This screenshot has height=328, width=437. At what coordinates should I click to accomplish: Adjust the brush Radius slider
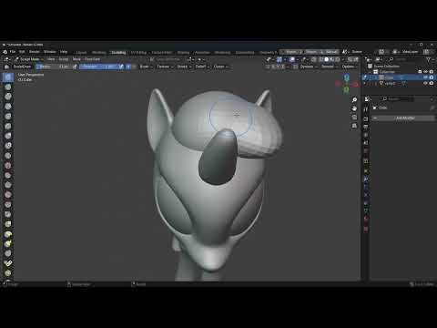pos(54,67)
